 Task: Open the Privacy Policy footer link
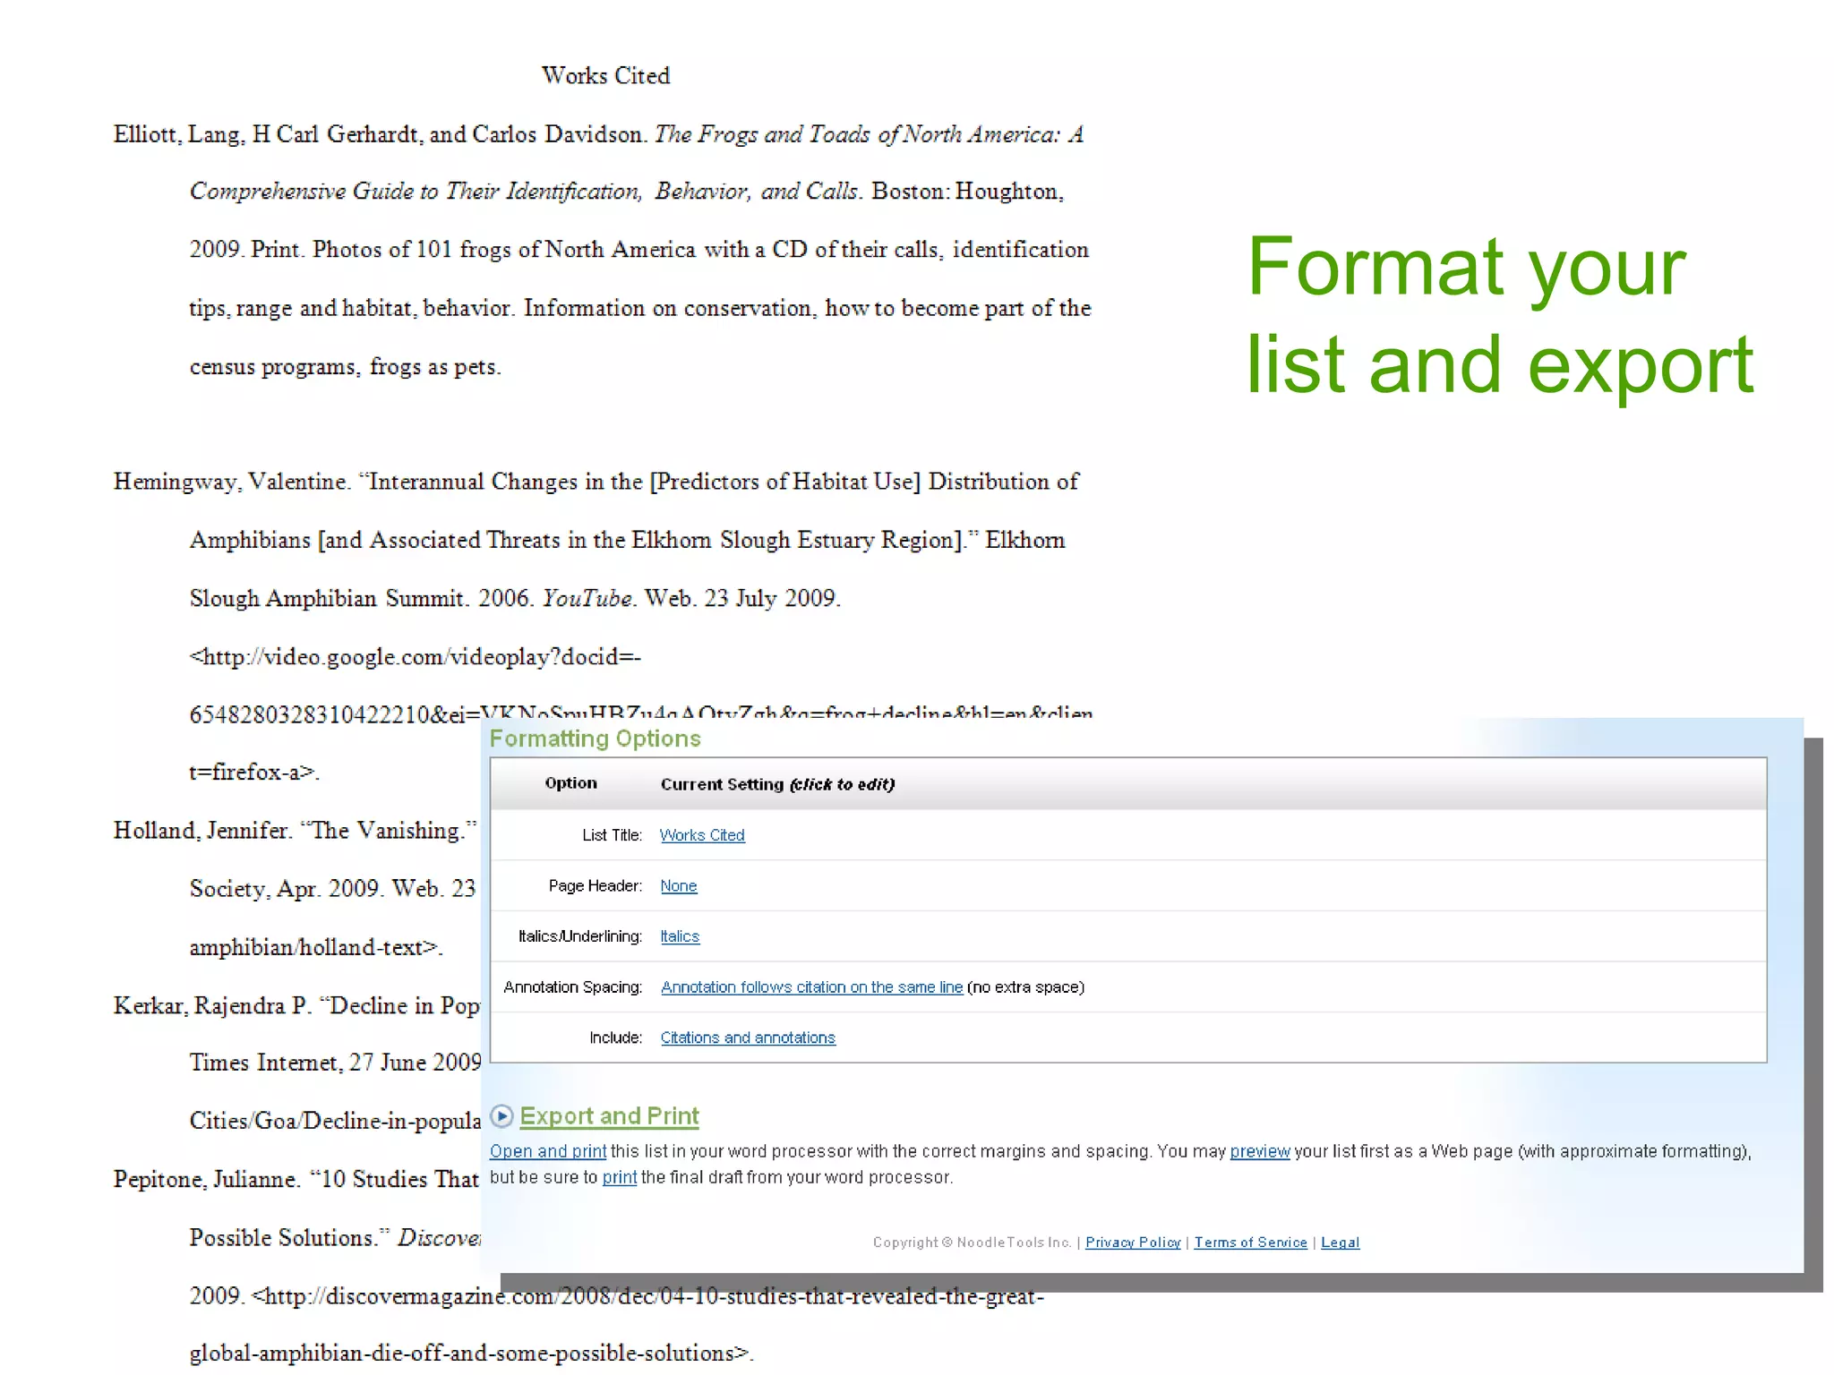pyautogui.click(x=1133, y=1243)
